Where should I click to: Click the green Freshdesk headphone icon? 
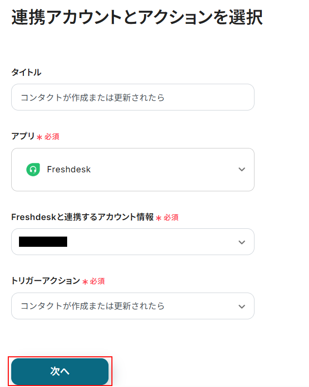33,169
